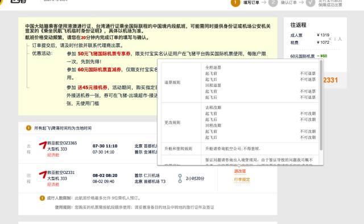Image resolution: width=364 pixels, height=224 pixels.
Task: Click the 成人票 label
Action: click(x=296, y=35)
